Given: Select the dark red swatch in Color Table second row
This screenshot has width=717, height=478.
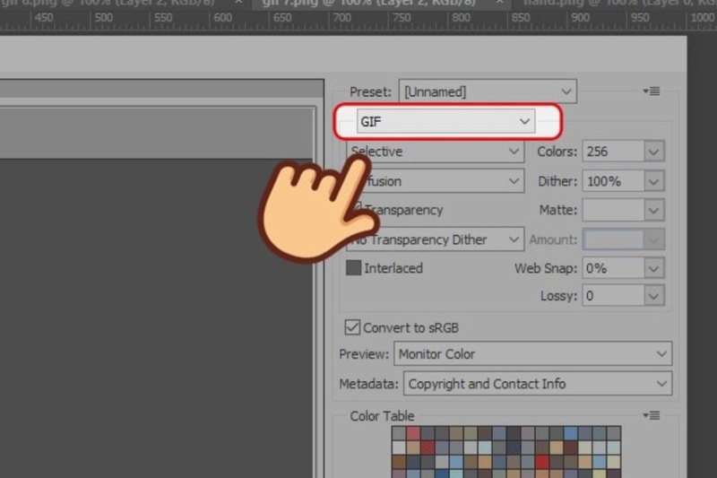Looking at the screenshot, I should (428, 448).
